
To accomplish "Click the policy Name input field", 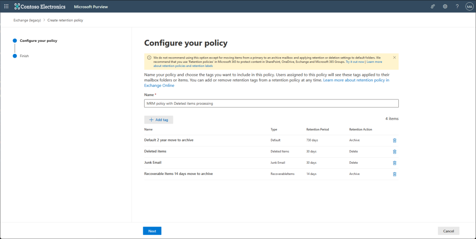I will 271,103.
